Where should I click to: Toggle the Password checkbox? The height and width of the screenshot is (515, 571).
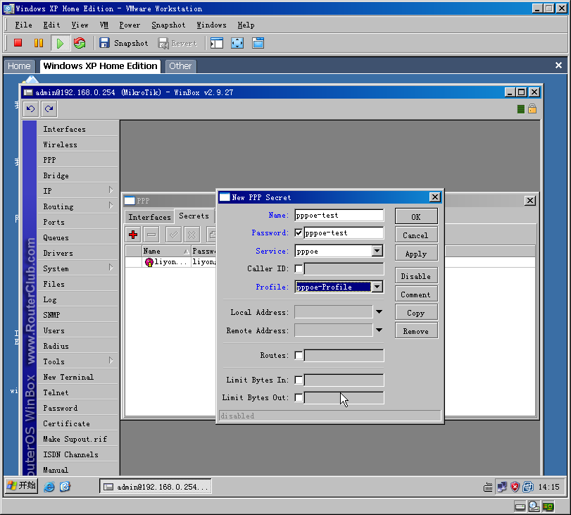pos(299,232)
